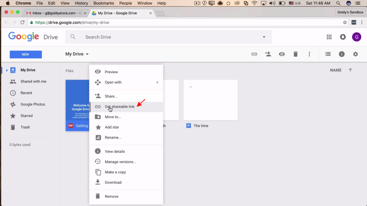367x206 pixels.
Task: Reverse sort direction with the up arrow
Action: coord(350,70)
